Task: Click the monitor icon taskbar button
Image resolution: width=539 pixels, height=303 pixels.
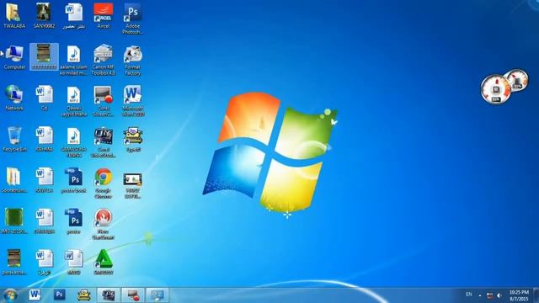Action: click(x=157, y=295)
